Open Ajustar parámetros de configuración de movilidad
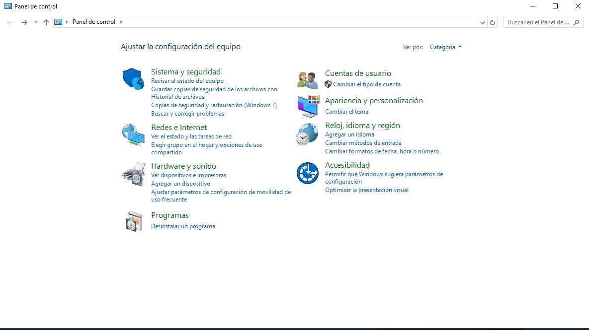589x330 pixels. pos(221,196)
